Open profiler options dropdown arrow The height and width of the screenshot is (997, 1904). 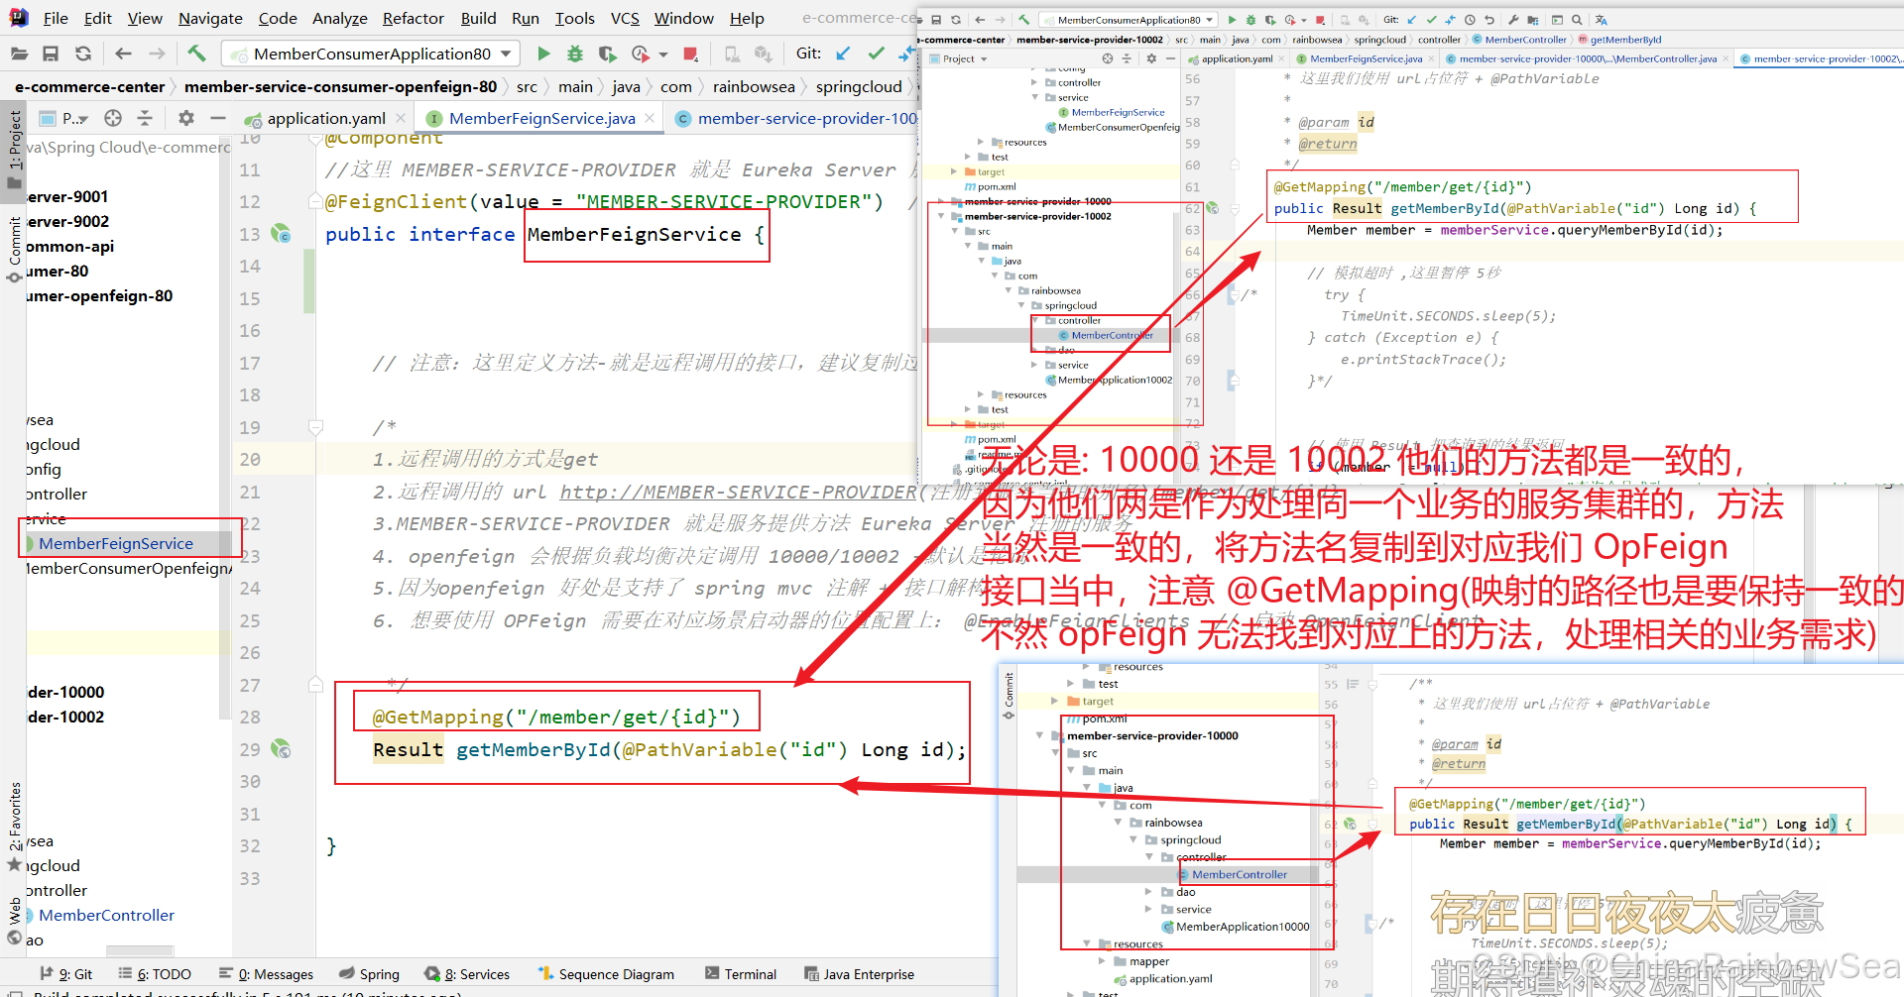(x=663, y=55)
